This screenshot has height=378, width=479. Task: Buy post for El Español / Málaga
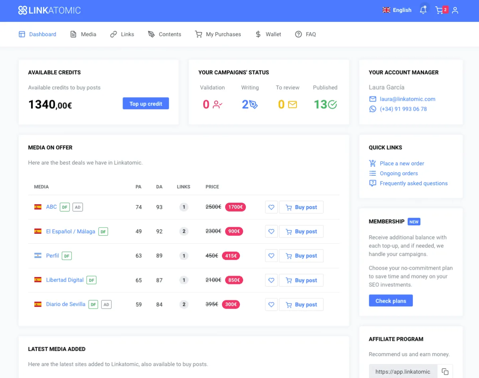(301, 231)
